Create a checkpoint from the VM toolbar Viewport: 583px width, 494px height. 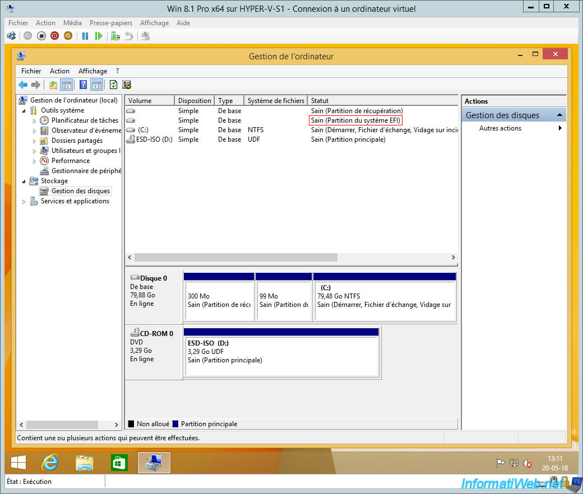tap(115, 36)
